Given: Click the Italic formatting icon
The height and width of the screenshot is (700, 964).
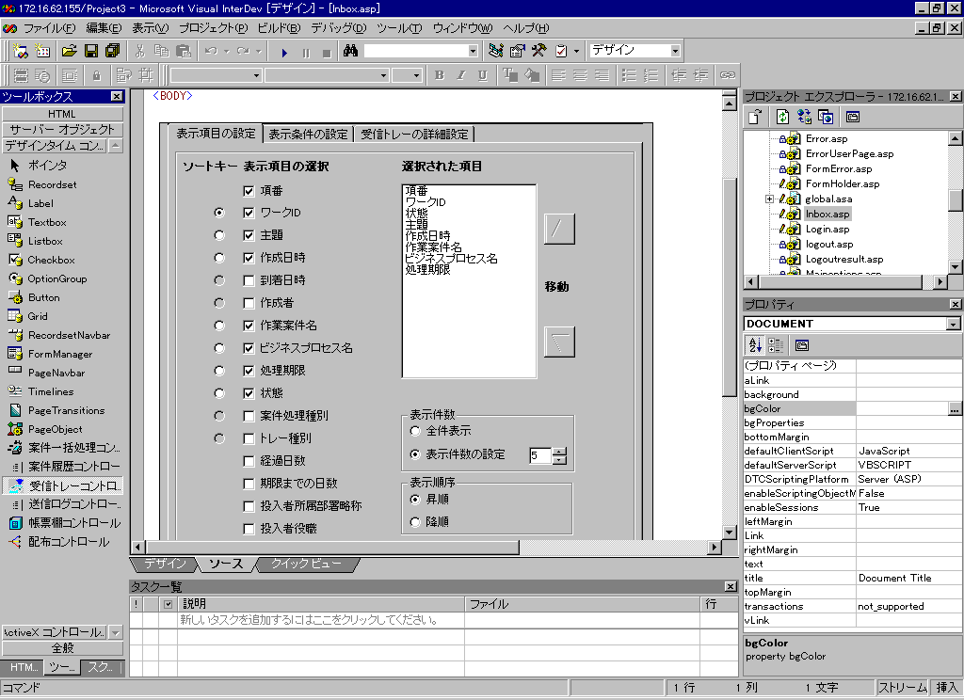Looking at the screenshot, I should click(461, 75).
